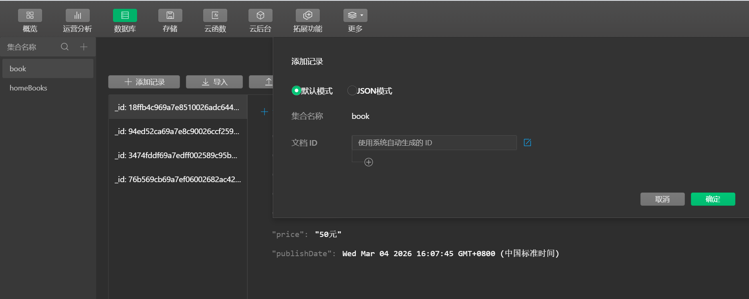Screen dimensions: 749x299
Task: Open record _id 18ffb4c969a7e8510026adc644
Action: point(178,107)
